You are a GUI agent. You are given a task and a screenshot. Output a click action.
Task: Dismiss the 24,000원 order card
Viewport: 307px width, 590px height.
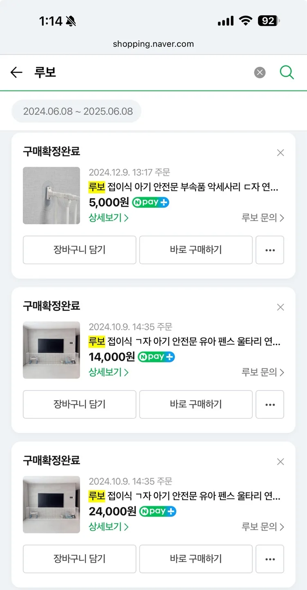click(x=280, y=462)
